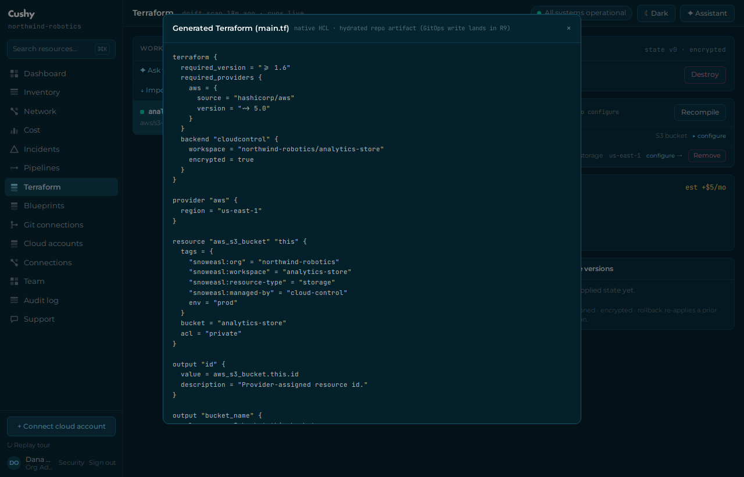Click 'state v0 · encrypted' text
The image size is (744, 477).
[685, 50]
